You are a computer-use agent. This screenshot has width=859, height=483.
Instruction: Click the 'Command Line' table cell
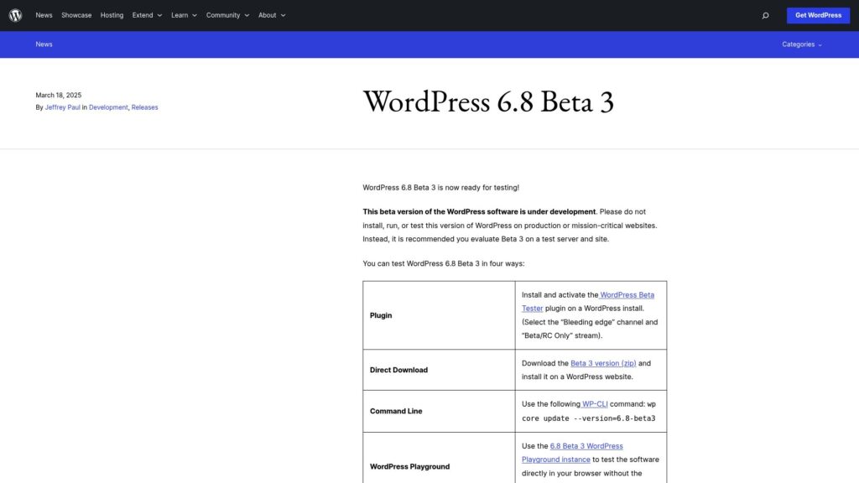439,411
